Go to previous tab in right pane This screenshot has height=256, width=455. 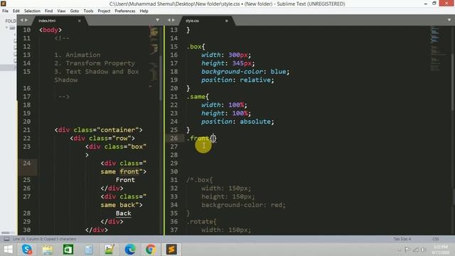click(x=169, y=20)
